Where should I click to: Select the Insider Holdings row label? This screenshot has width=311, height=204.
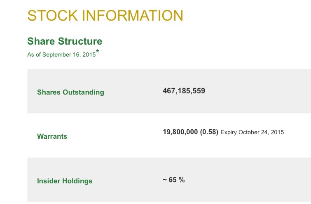[65, 181]
